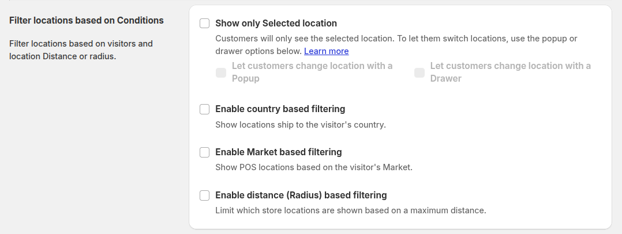Click the "Limit which store locations" description text
This screenshot has width=622, height=234.
pos(350,210)
